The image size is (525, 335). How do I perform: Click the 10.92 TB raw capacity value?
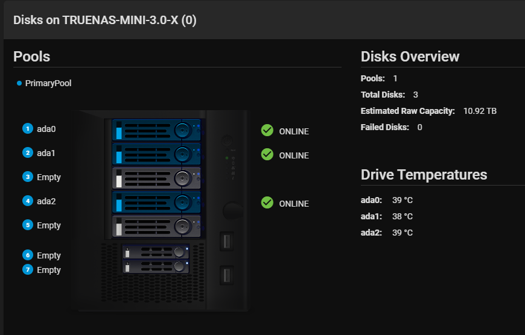[480, 111]
